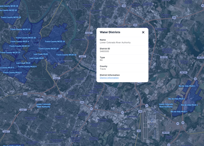The image size is (204, 146).
Task: Click the Emma Long Metropolitan Park label
Action: (x=35, y=12)
